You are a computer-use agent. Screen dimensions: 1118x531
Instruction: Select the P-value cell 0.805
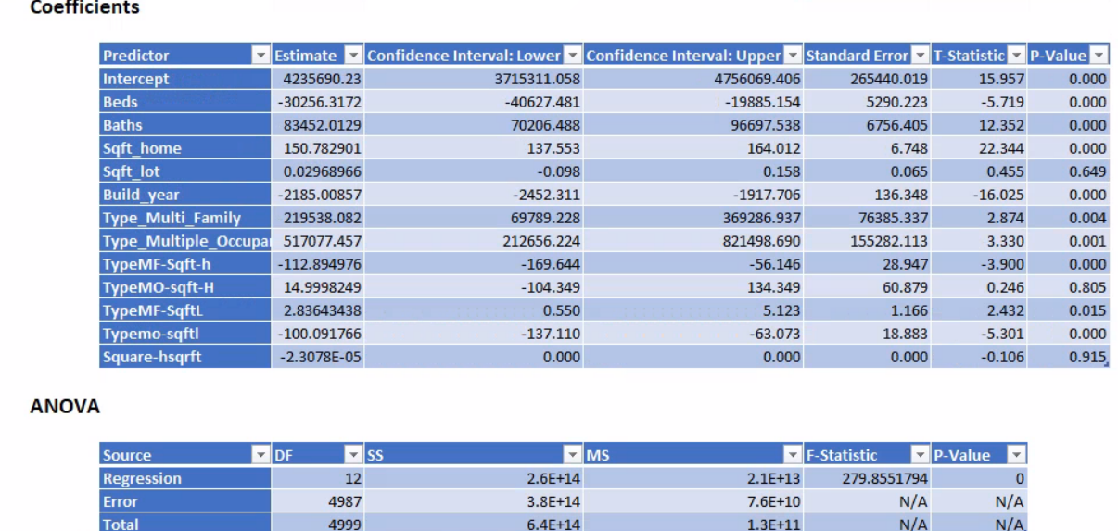pyautogui.click(x=1069, y=287)
